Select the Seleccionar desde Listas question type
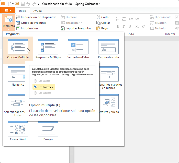The width and height of the screenshot is (179, 163). click(15, 106)
